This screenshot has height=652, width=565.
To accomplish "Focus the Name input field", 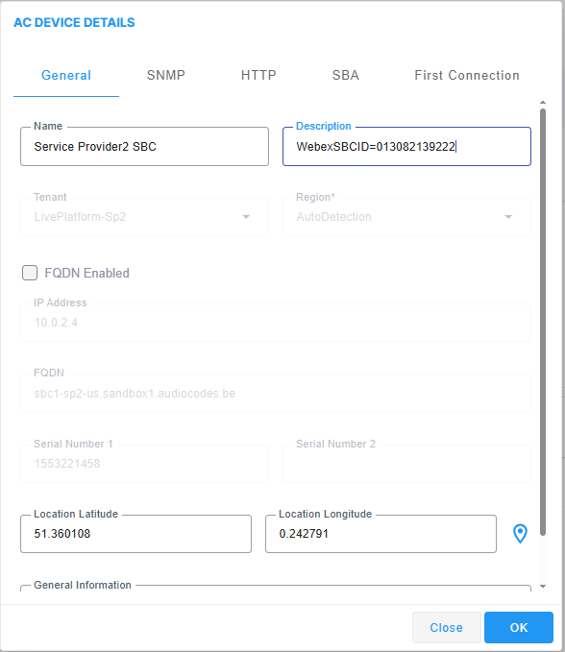I will pos(144,146).
